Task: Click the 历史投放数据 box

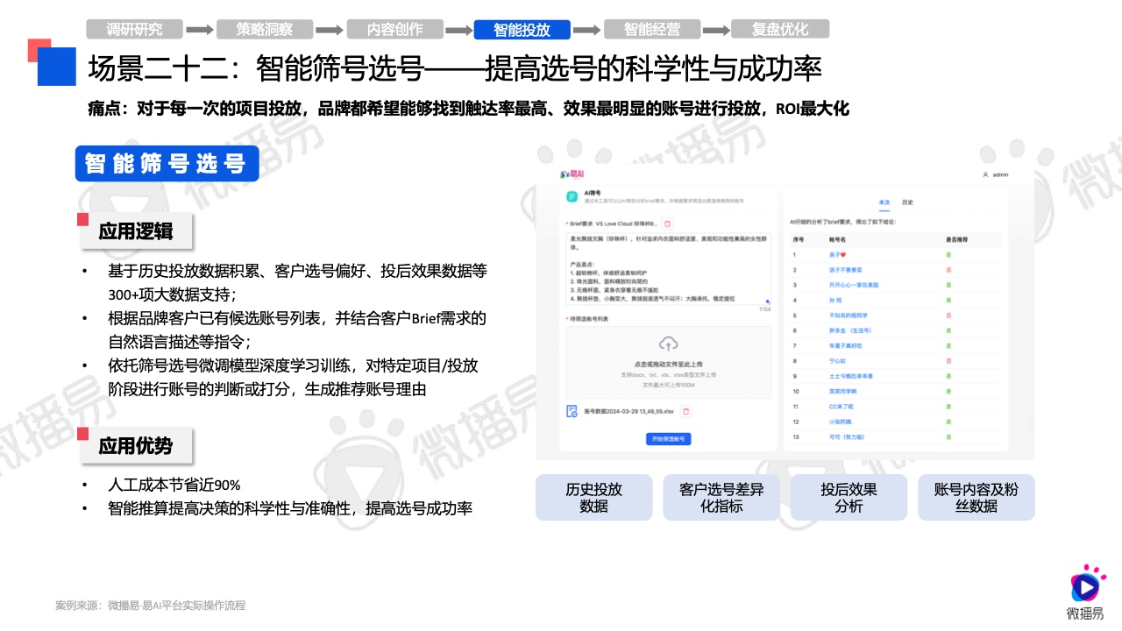Action: [x=593, y=498]
